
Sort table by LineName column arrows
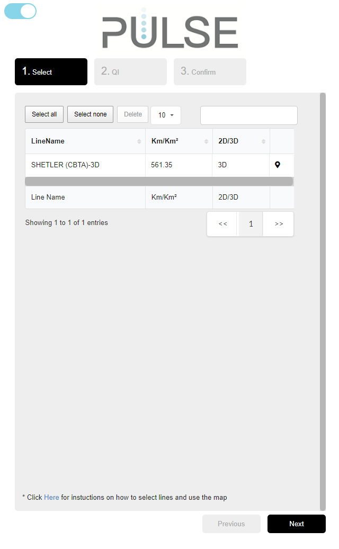pyautogui.click(x=139, y=141)
